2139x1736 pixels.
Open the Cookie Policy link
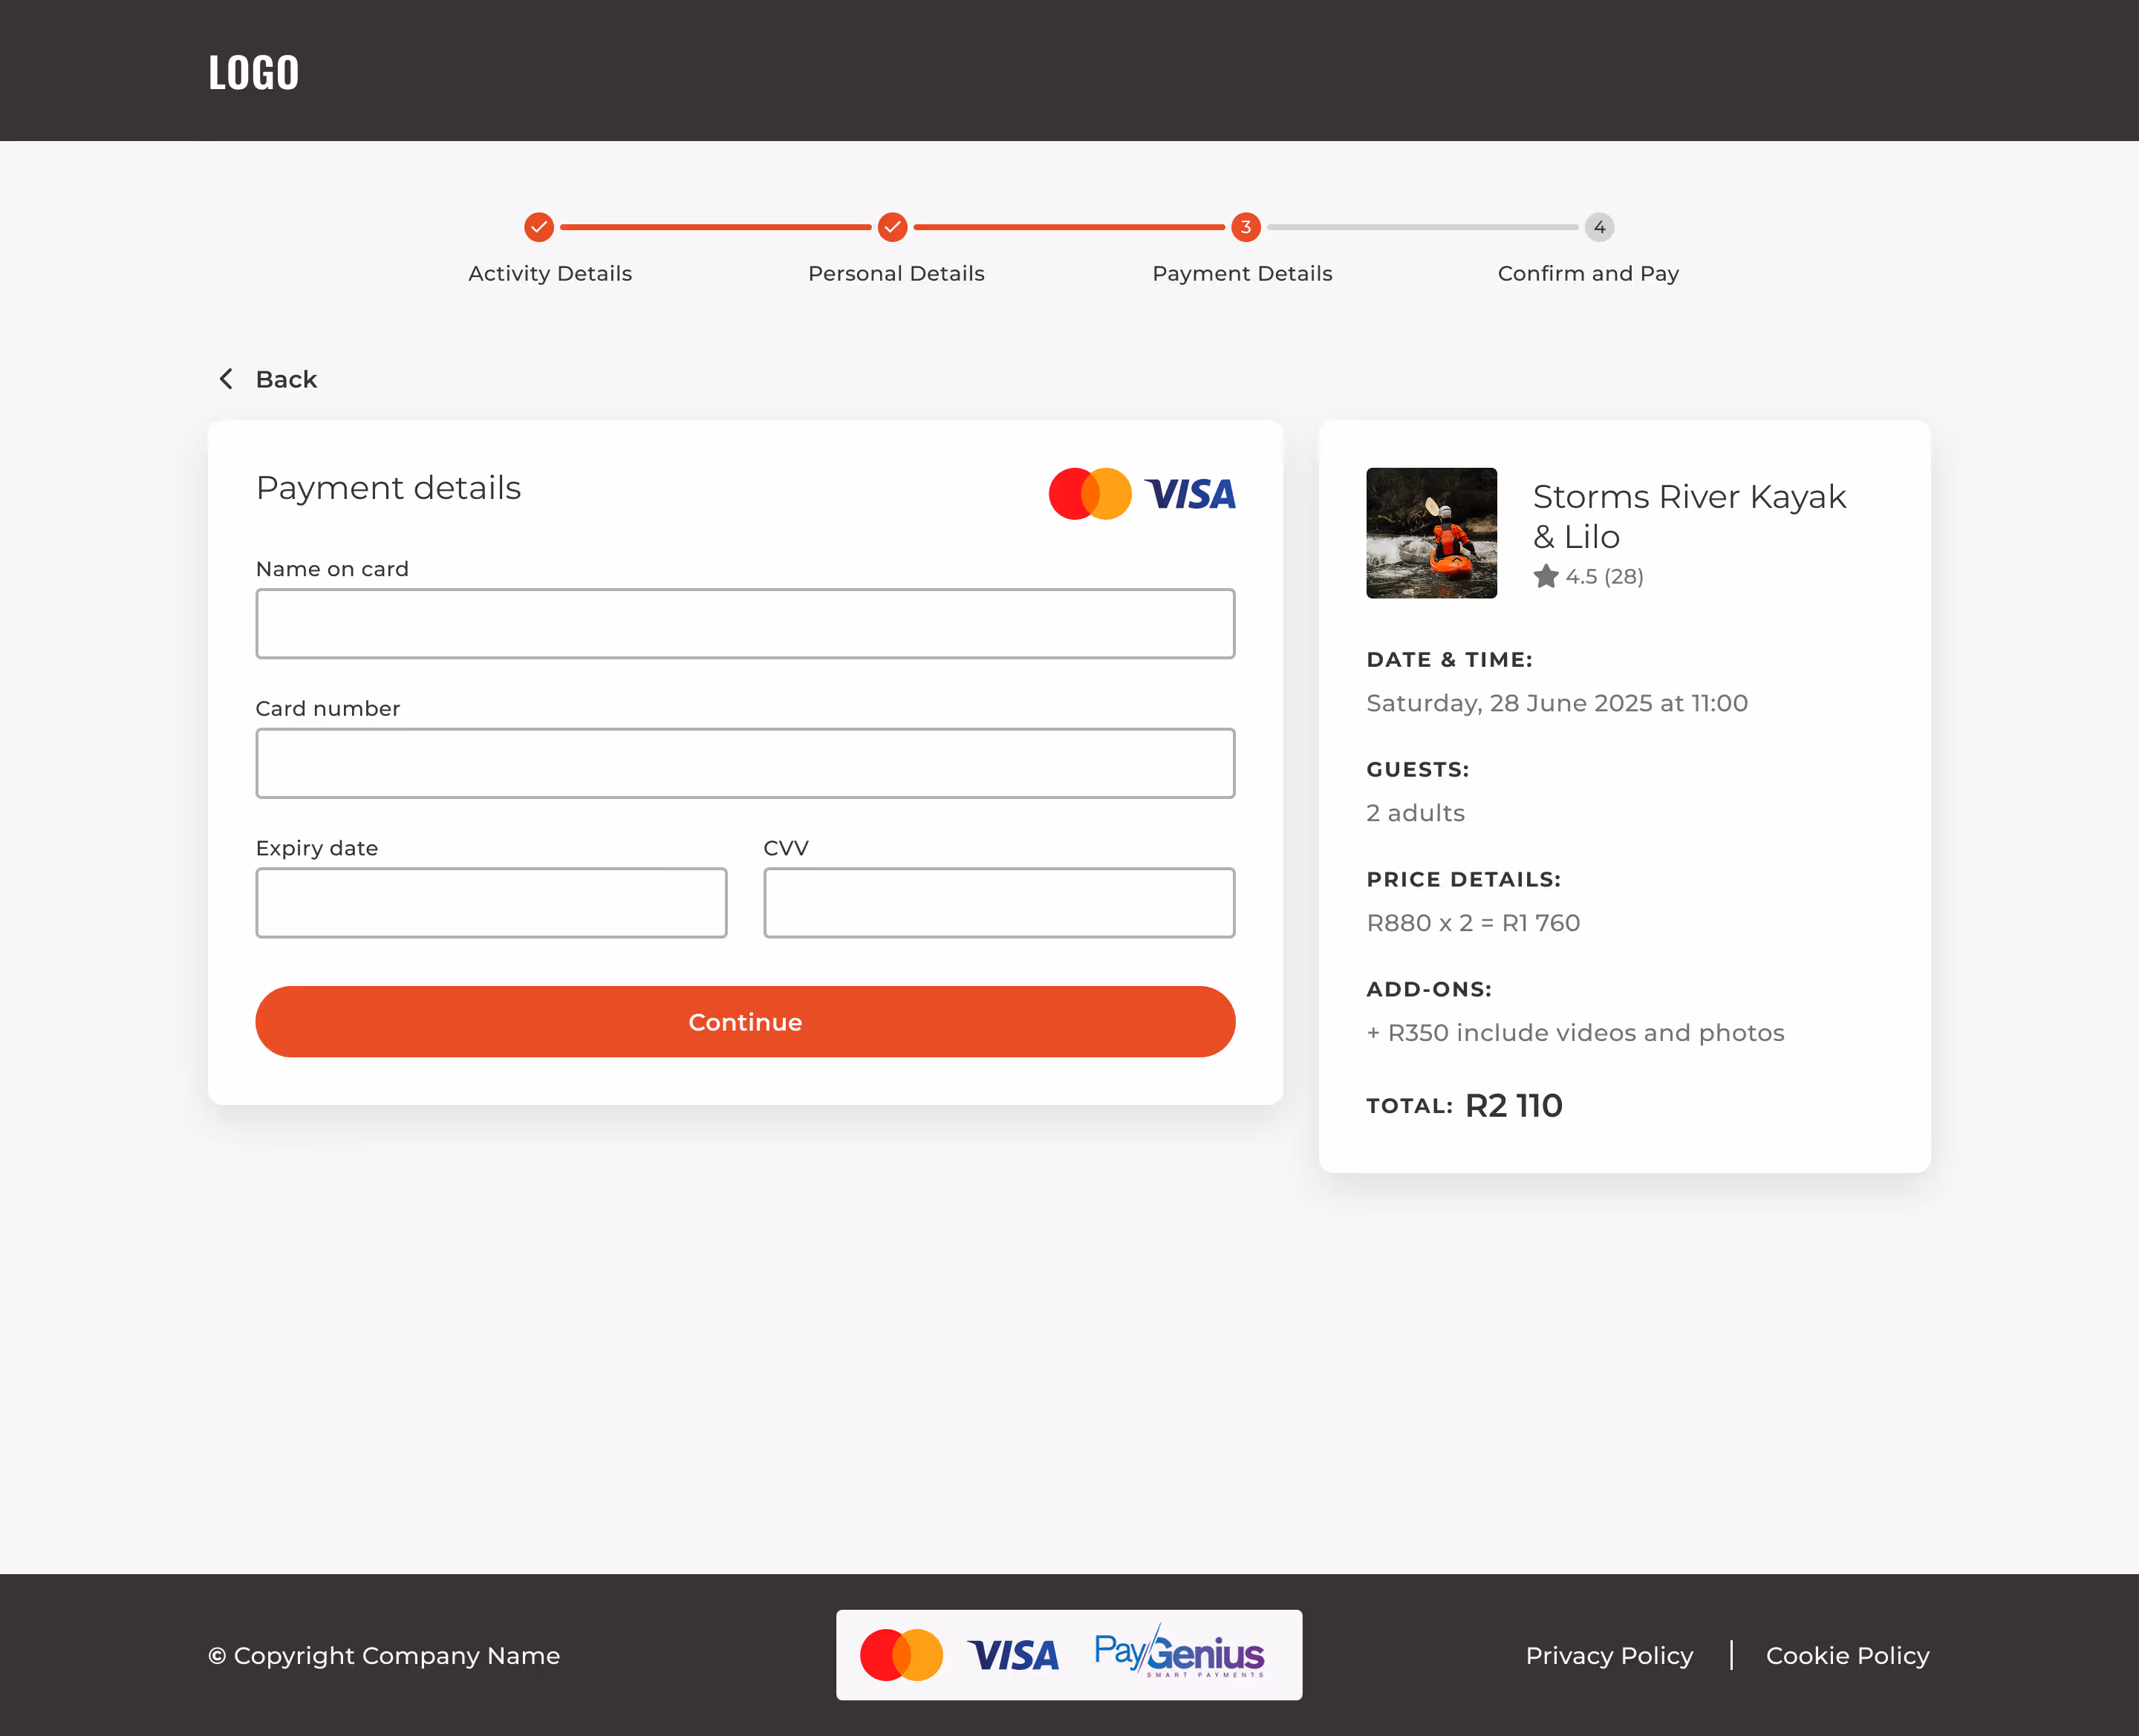tap(1847, 1655)
